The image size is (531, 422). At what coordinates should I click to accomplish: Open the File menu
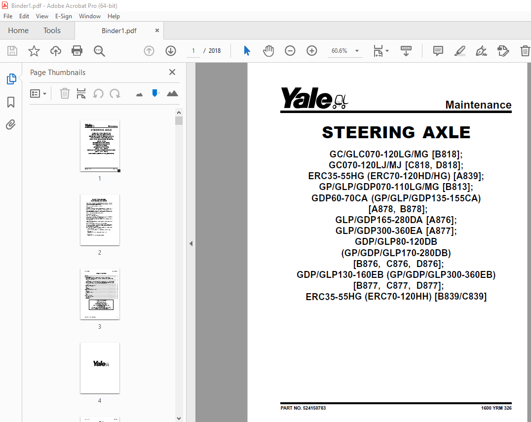point(8,16)
